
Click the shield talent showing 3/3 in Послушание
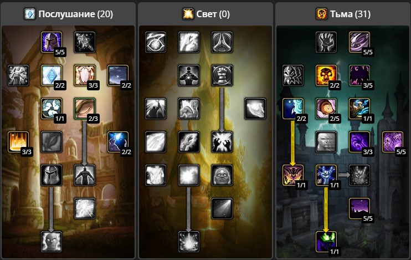coord(85,75)
